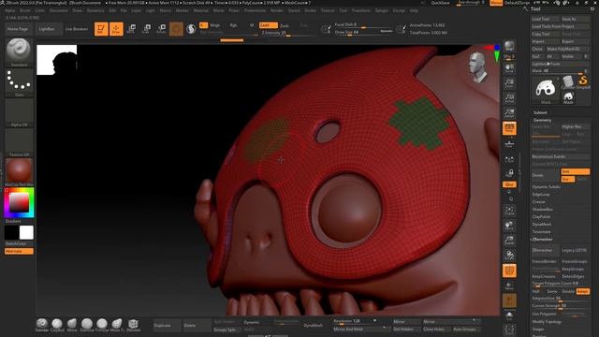Select the Scale transform icon
The width and height of the screenshot is (599, 337).
[x=146, y=29]
